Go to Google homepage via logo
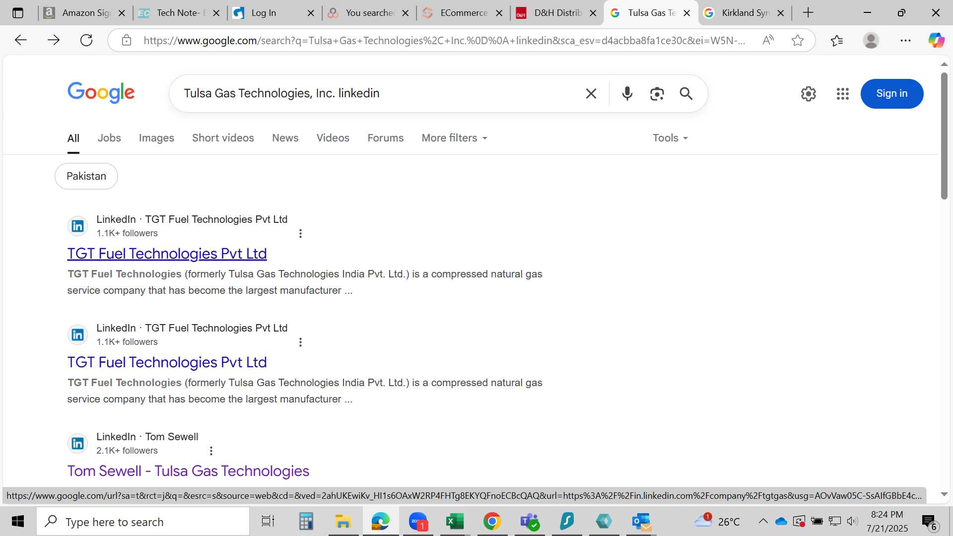This screenshot has height=536, width=953. (101, 93)
